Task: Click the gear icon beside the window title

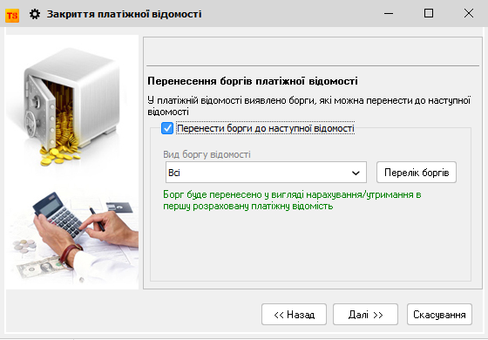Action: point(35,14)
